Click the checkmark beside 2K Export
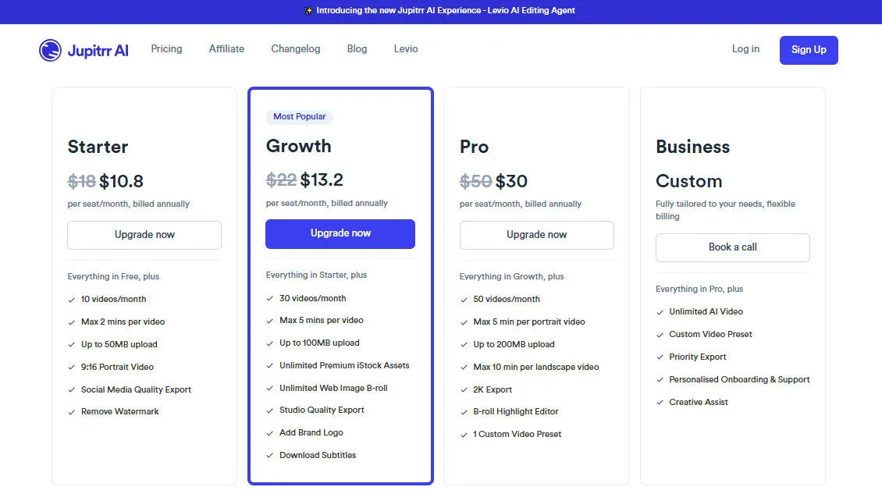The image size is (882, 494). tap(464, 389)
